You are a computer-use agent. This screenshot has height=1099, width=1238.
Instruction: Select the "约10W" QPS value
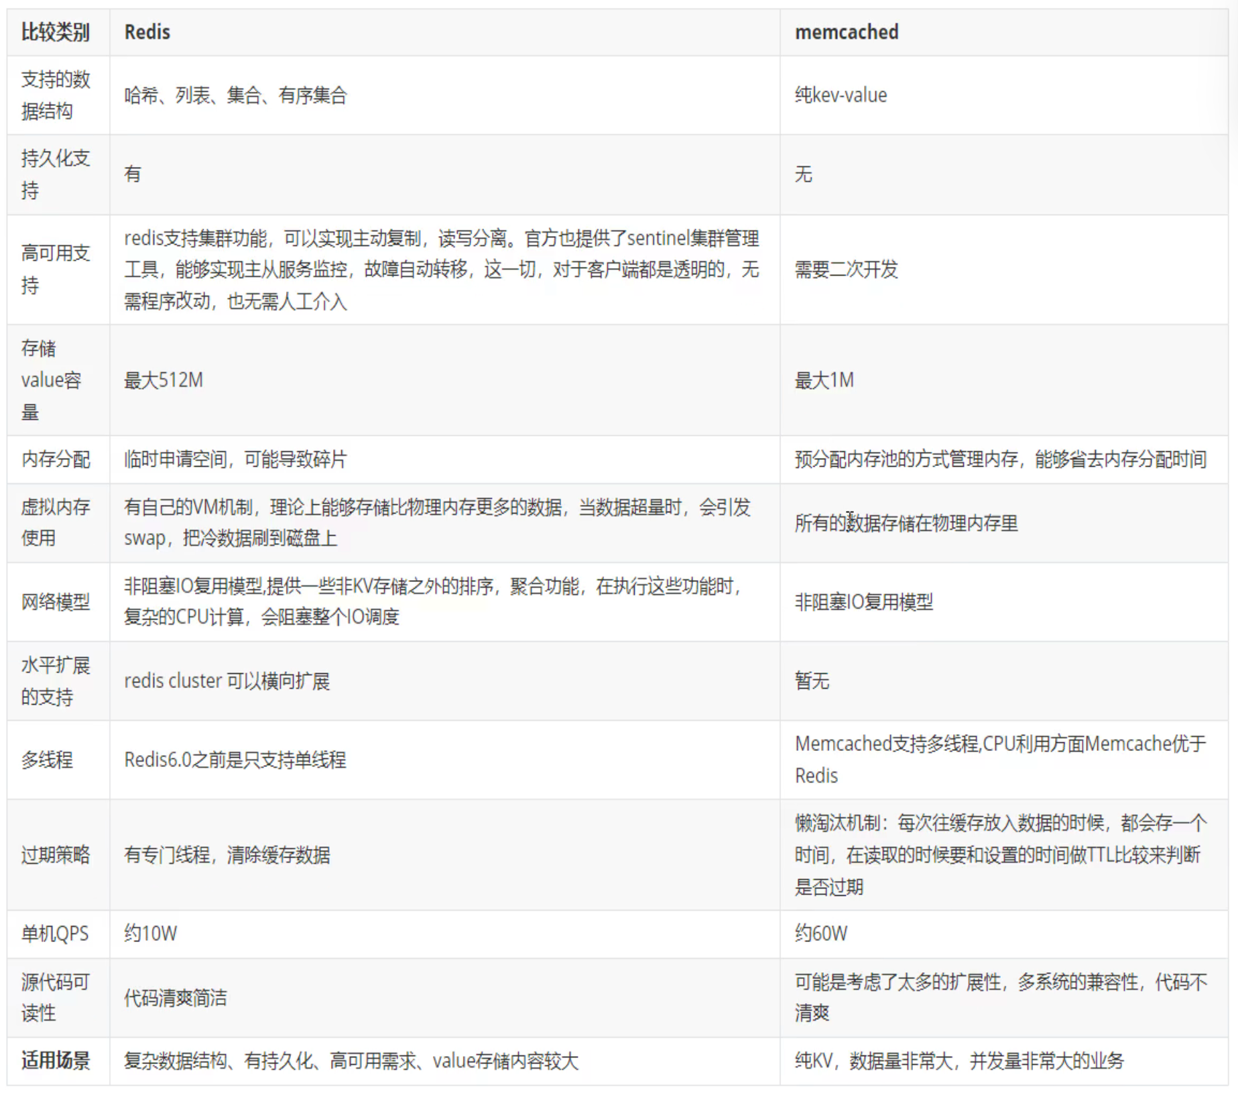[x=151, y=933]
